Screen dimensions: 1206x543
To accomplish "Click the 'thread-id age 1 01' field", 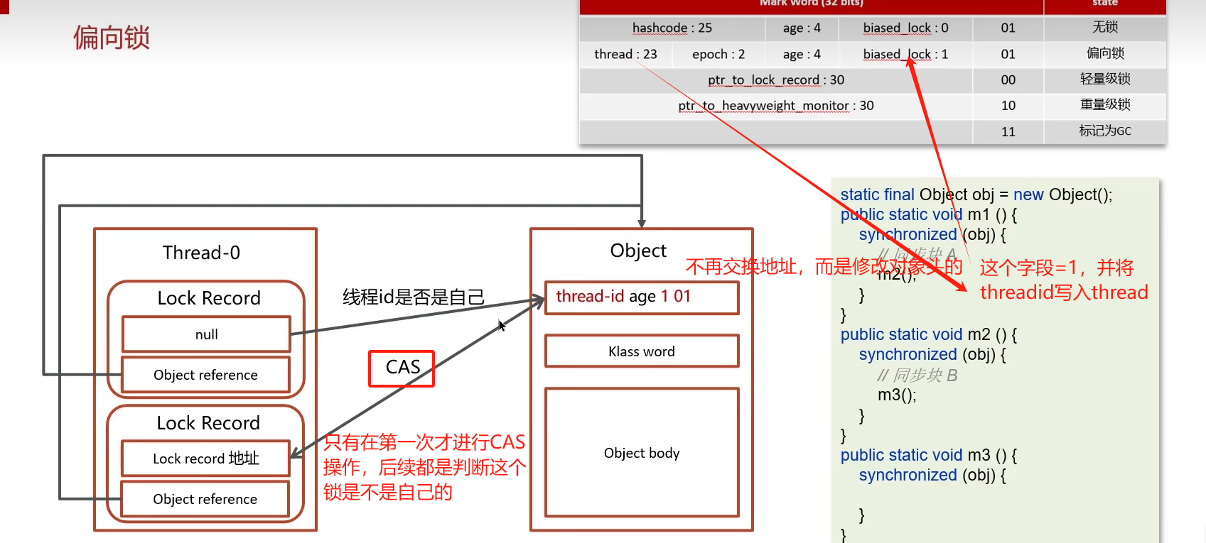I will 642,297.
